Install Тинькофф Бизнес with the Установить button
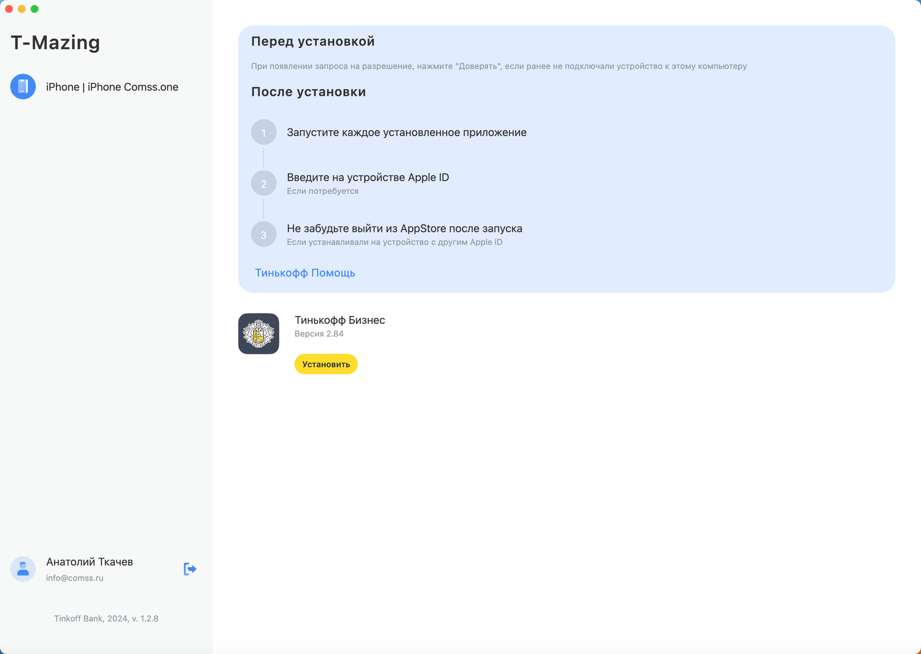 pos(326,364)
